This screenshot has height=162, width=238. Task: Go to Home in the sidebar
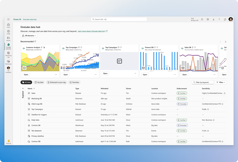point(8,25)
